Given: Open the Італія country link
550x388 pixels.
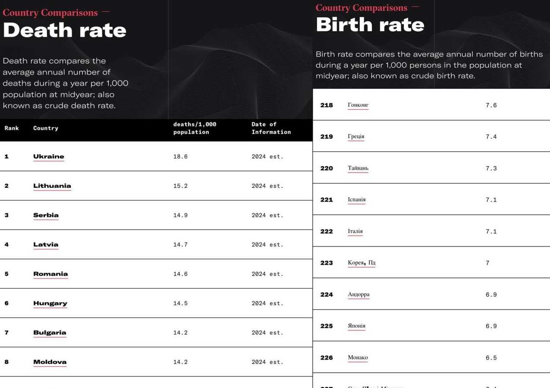Looking at the screenshot, I should (355, 231).
